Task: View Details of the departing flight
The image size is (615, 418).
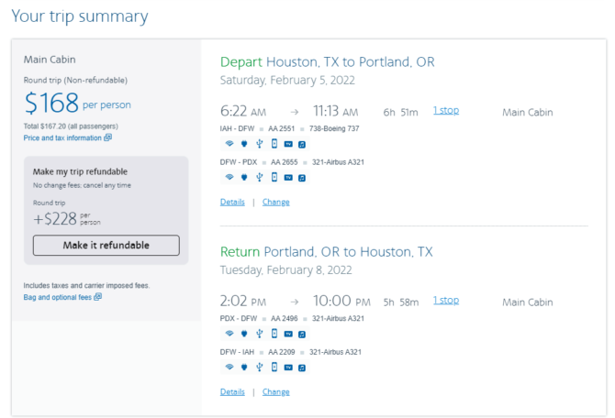Action: (232, 203)
